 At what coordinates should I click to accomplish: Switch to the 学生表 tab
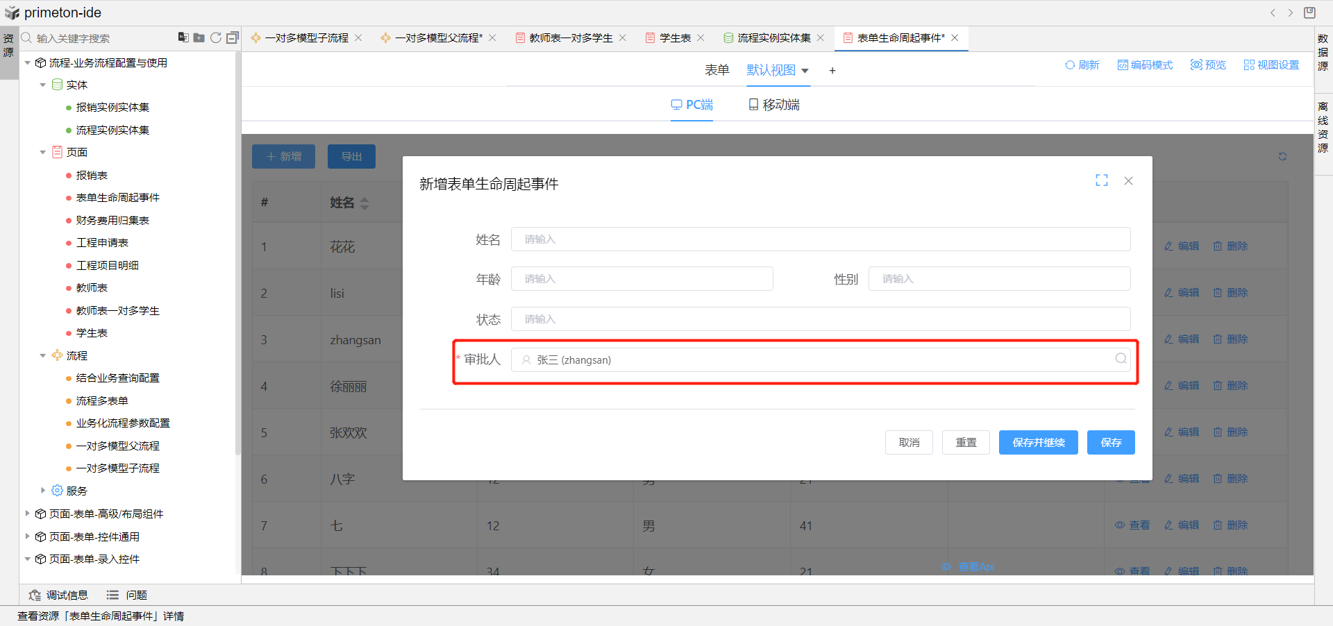click(x=674, y=38)
